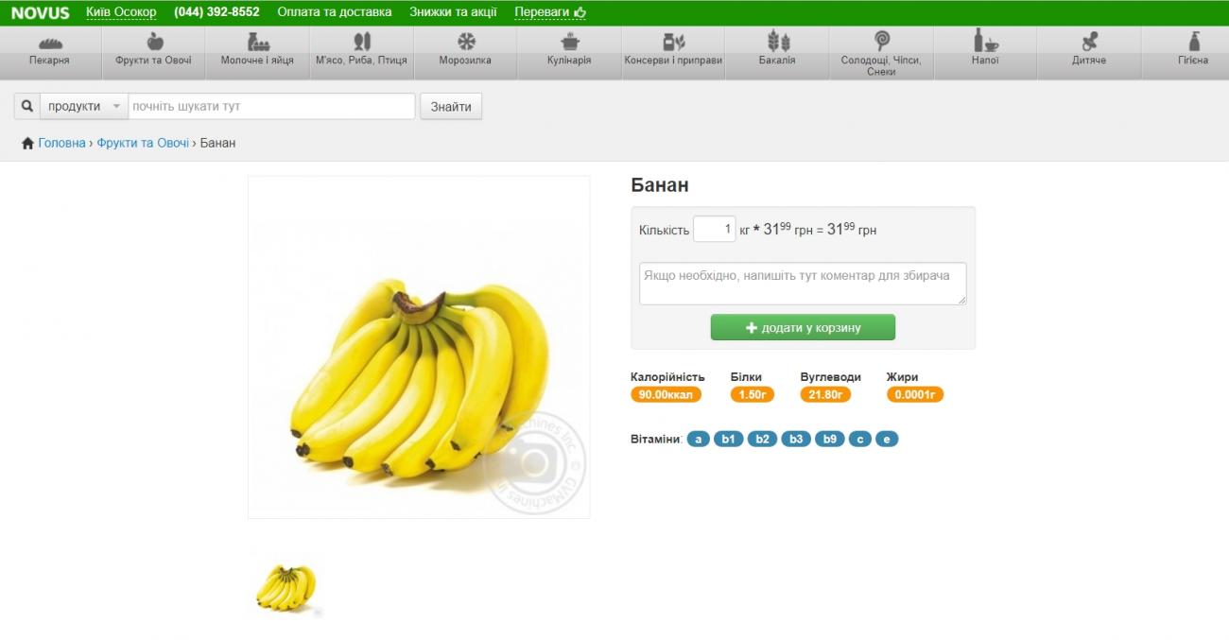Open the Київ Осокор store selector
The width and height of the screenshot is (1229, 640).
tap(121, 12)
